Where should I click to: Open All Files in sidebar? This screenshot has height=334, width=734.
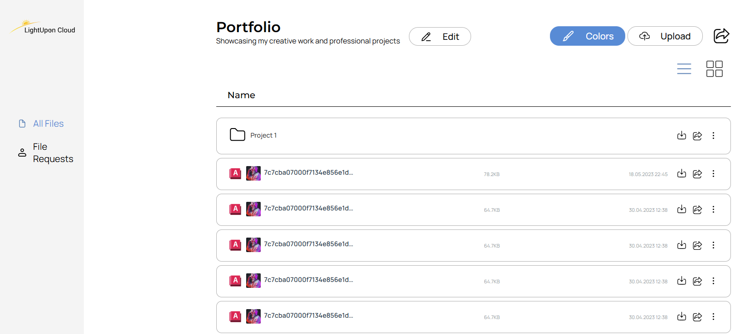point(48,124)
